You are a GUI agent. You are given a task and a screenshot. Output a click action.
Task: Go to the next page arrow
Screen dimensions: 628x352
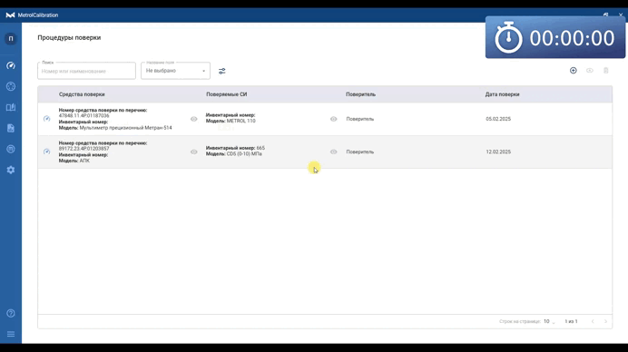point(605,321)
